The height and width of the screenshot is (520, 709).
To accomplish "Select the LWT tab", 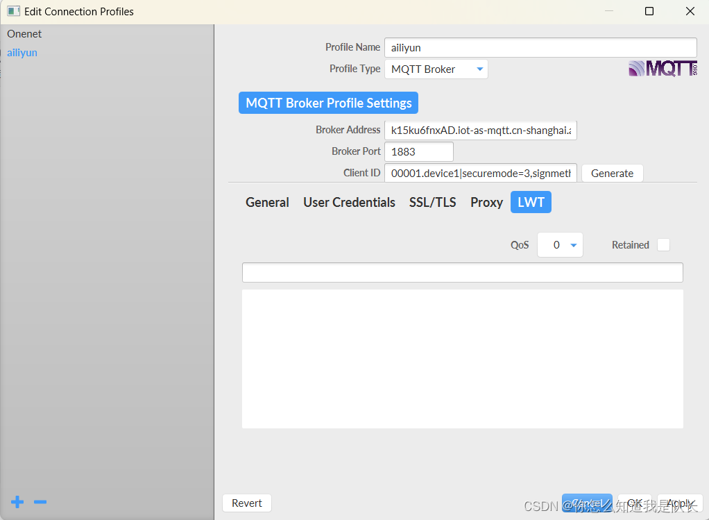I will [531, 202].
